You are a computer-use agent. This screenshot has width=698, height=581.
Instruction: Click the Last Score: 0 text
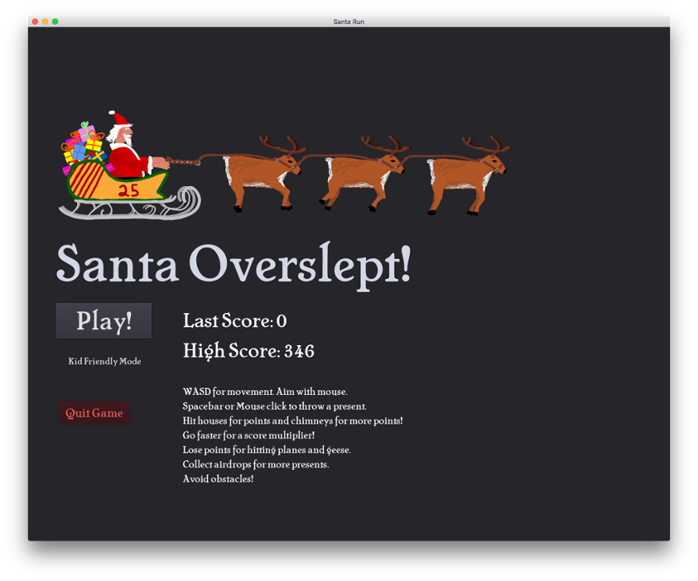(235, 320)
